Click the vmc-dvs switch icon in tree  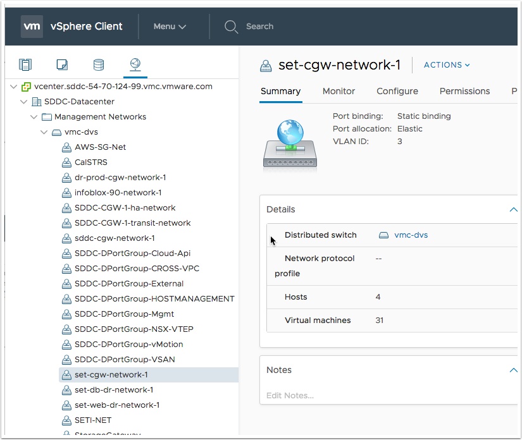[x=56, y=132]
